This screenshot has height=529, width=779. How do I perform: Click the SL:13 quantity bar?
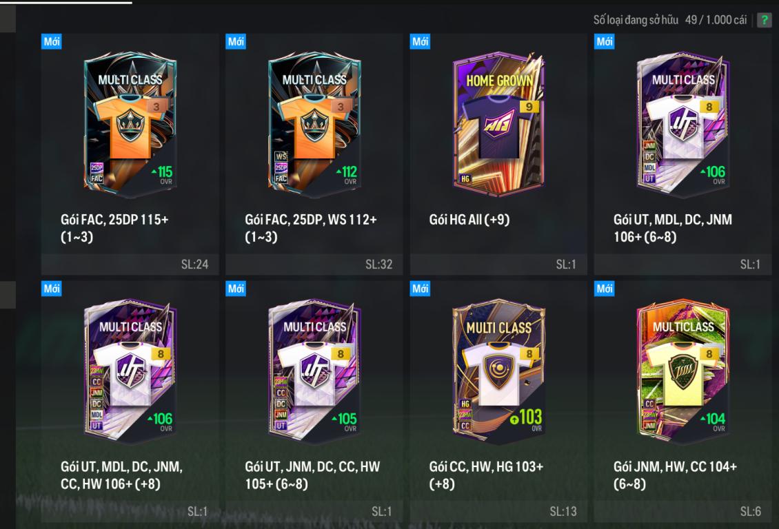[498, 512]
